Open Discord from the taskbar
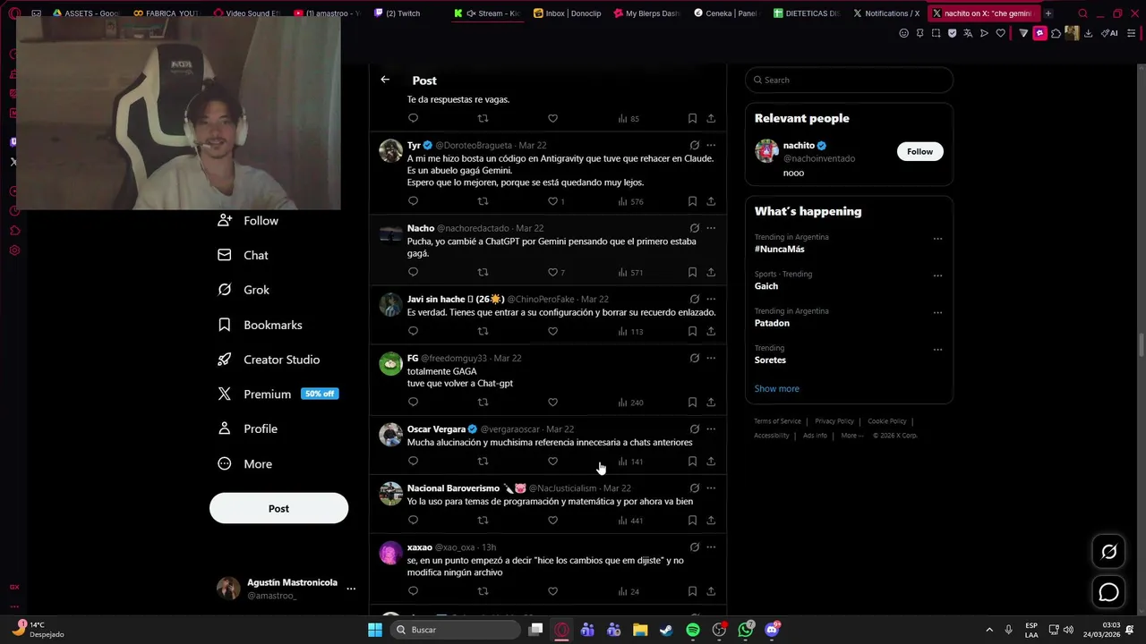Image resolution: width=1146 pixels, height=644 pixels. point(772,630)
